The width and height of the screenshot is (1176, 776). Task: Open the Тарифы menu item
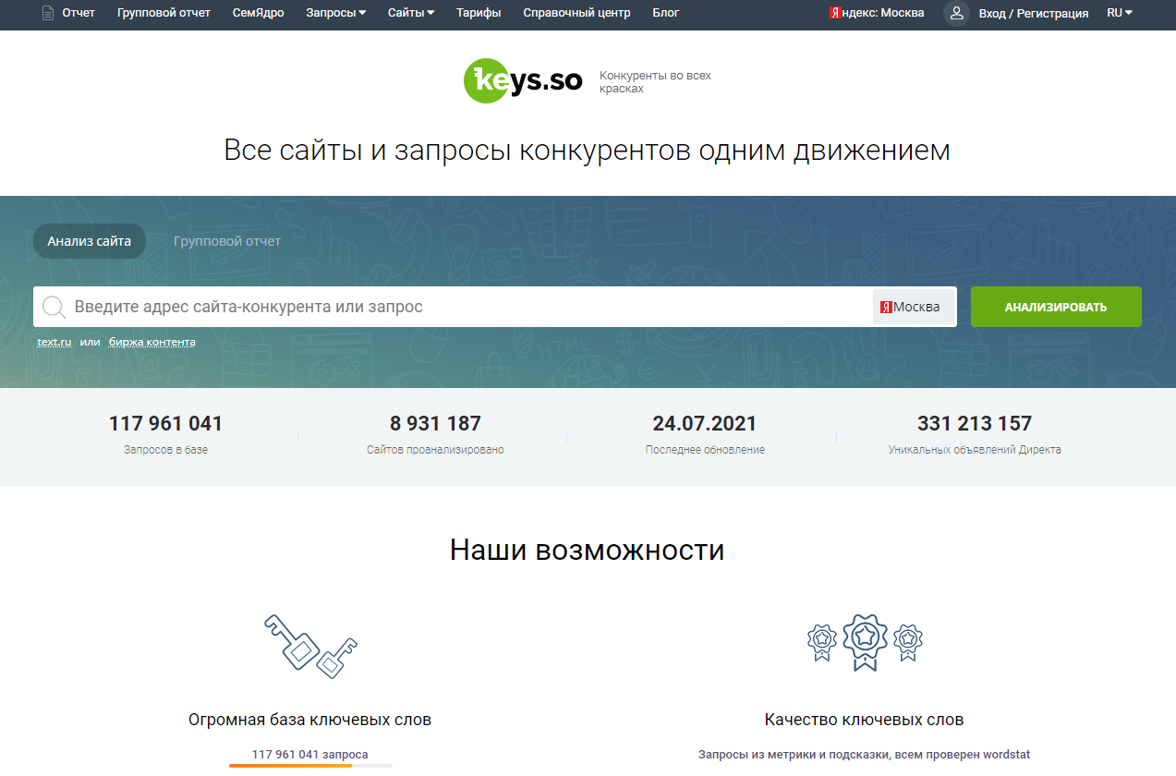click(479, 13)
